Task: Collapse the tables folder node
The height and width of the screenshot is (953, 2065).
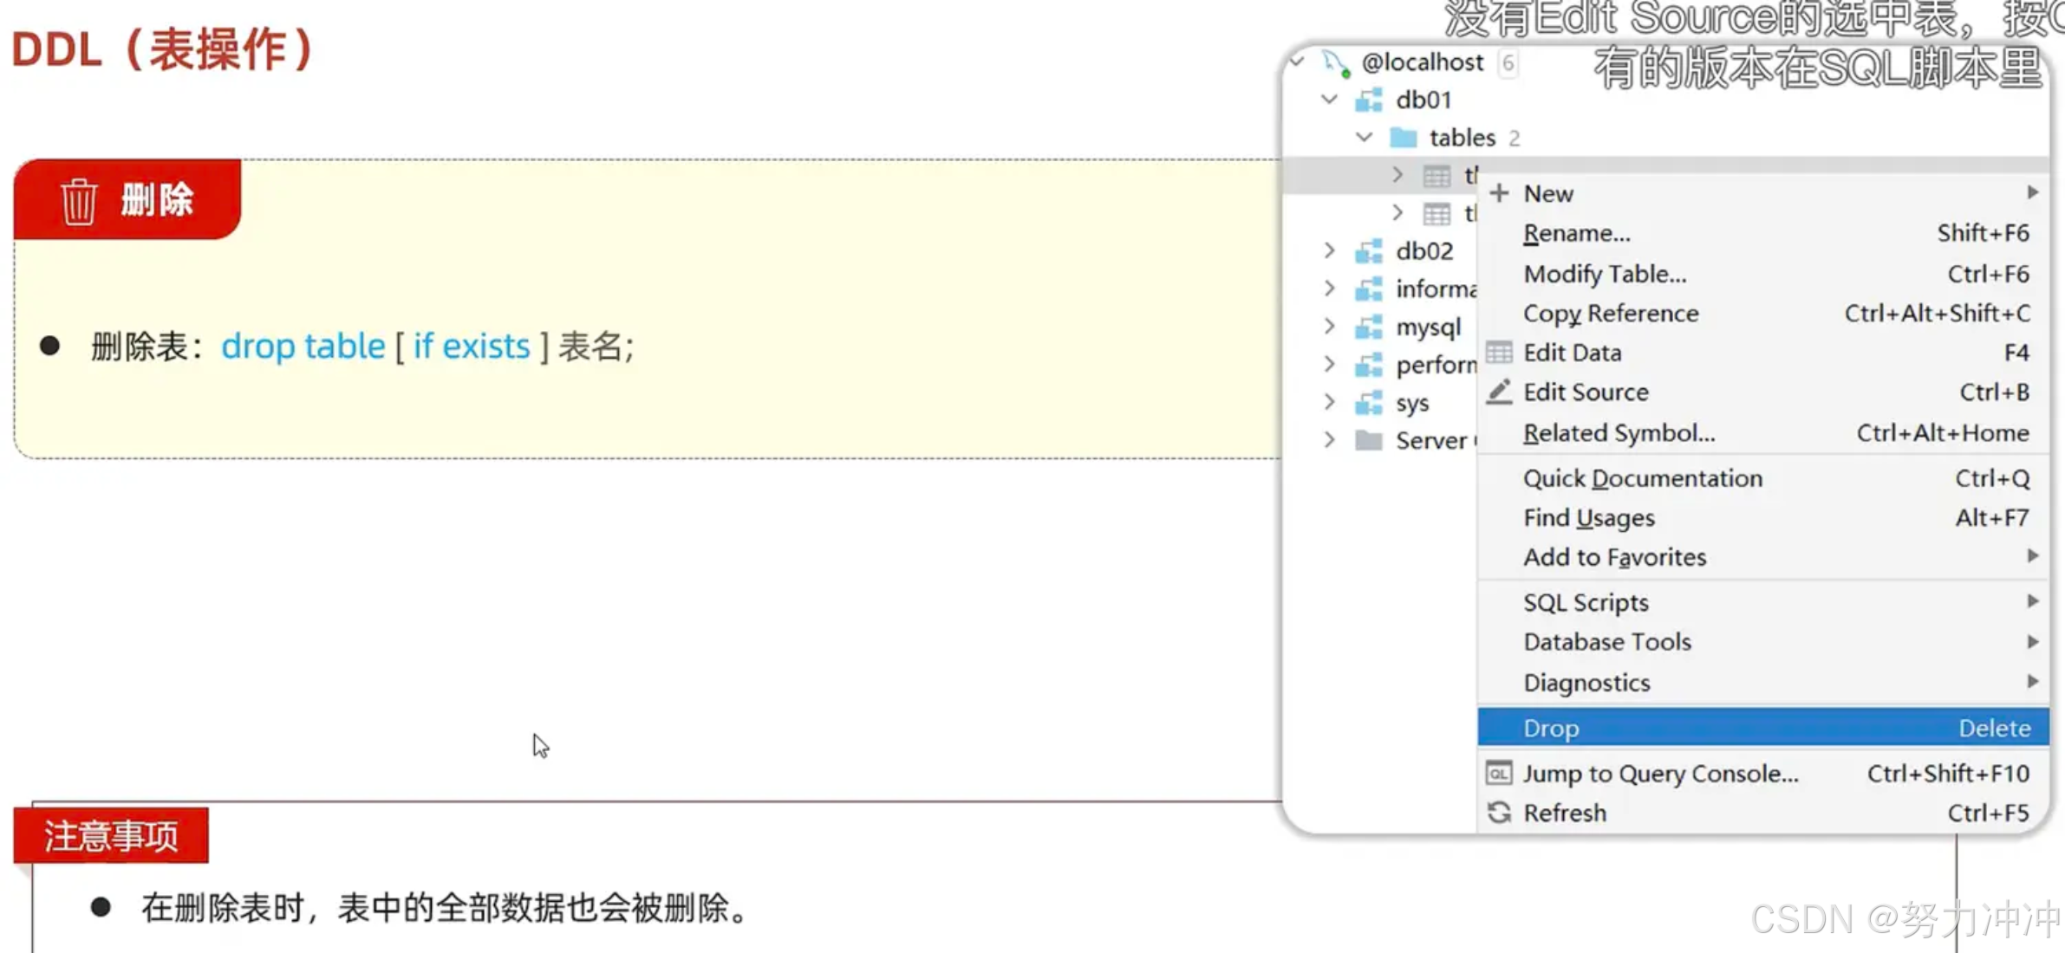Action: 1364,137
